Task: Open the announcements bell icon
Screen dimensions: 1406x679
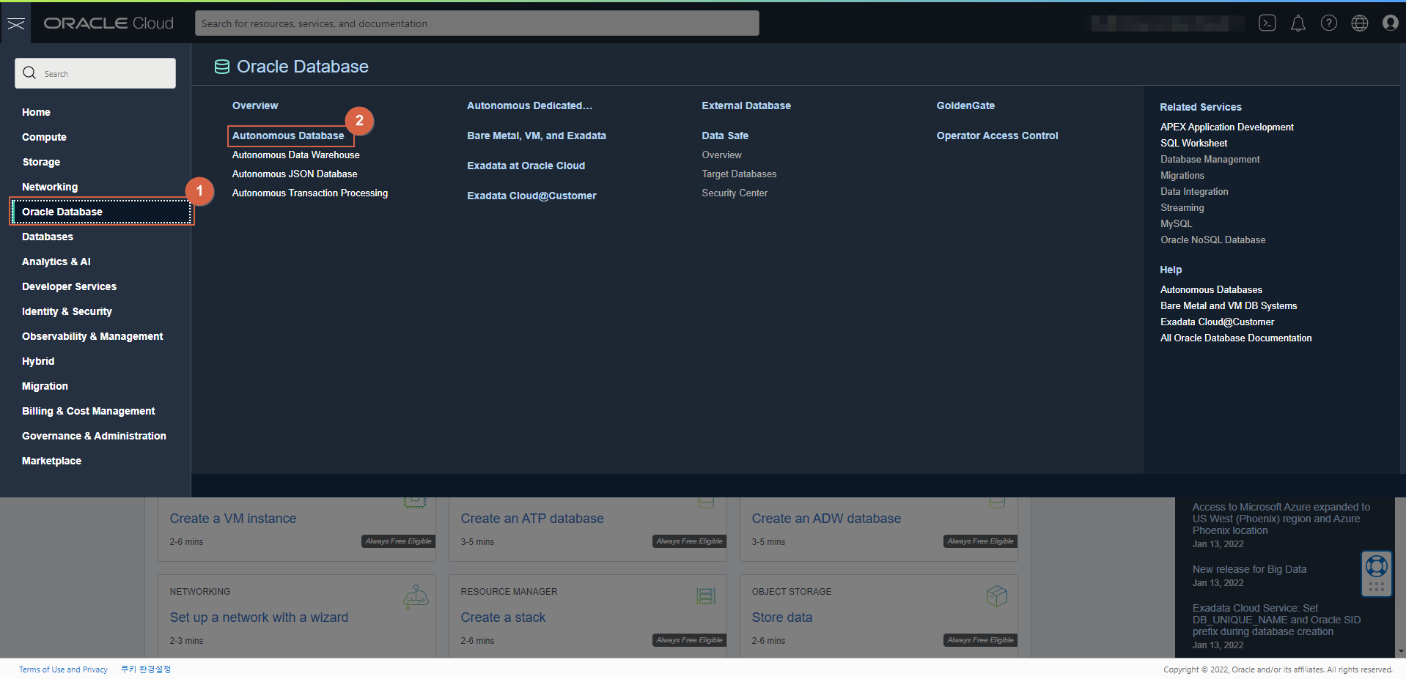Action: pyautogui.click(x=1298, y=23)
